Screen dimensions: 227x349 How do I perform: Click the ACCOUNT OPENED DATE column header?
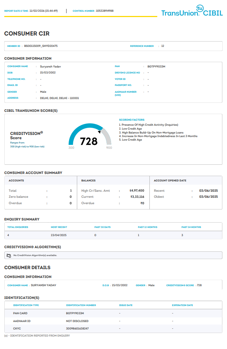pyautogui.click(x=170, y=180)
